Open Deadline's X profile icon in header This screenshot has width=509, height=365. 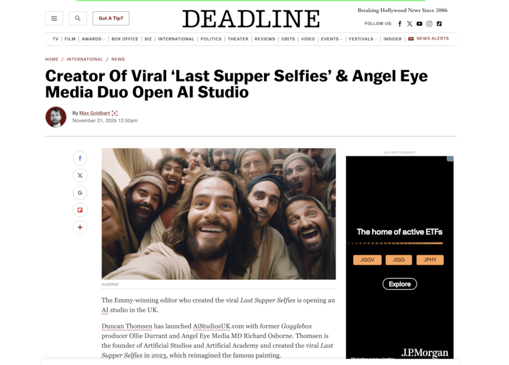coord(410,24)
